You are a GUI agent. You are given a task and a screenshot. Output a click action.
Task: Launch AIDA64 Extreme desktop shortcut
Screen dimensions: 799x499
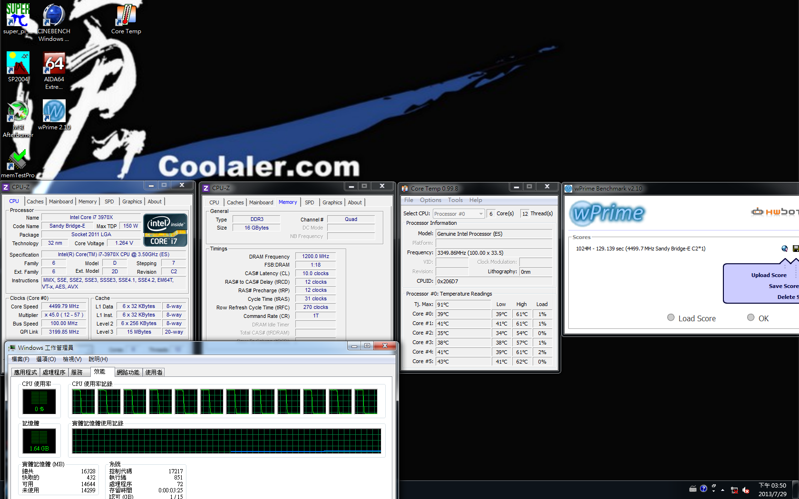[54, 70]
